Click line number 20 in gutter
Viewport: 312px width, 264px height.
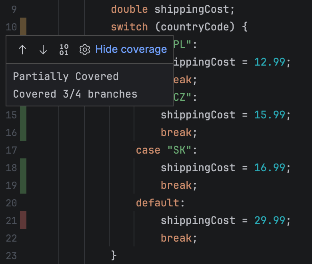pos(11,203)
